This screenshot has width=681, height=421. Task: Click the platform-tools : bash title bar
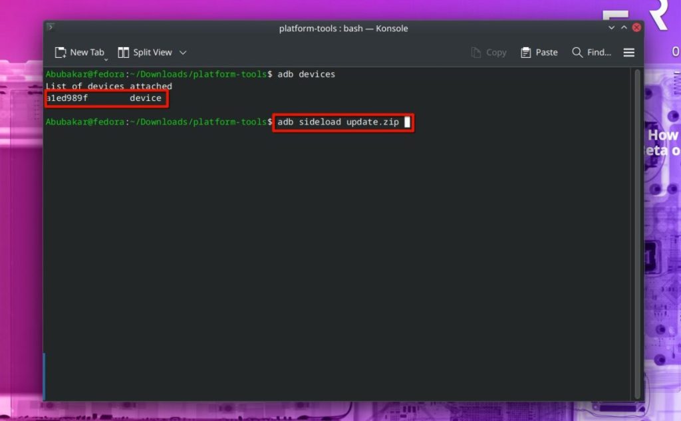click(343, 28)
